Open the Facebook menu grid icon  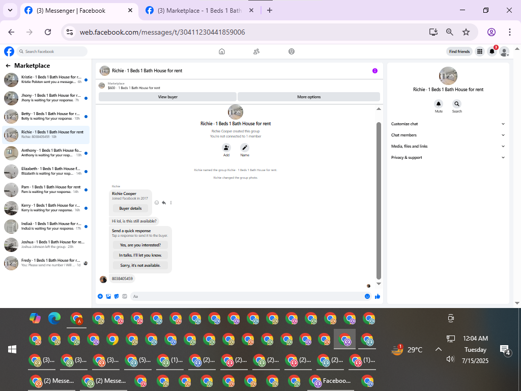[x=479, y=51]
